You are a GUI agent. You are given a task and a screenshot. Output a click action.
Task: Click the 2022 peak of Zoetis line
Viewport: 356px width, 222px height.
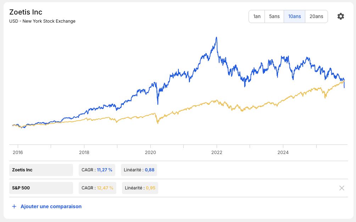[x=216, y=38]
